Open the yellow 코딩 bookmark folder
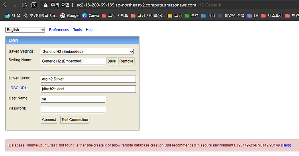Screen dimensions: 299x156 [x=175, y=15]
